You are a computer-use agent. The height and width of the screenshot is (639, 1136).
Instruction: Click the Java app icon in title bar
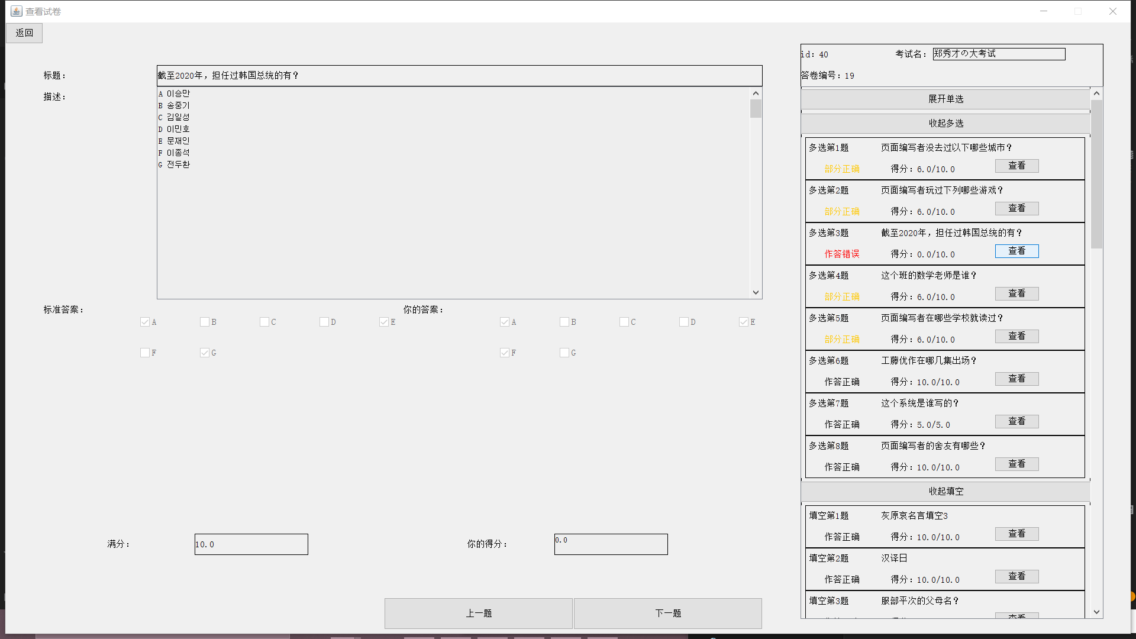point(17,11)
